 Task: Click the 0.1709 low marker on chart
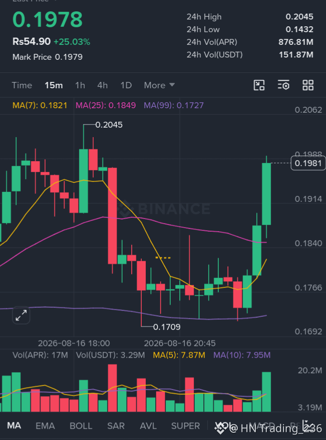click(x=167, y=327)
